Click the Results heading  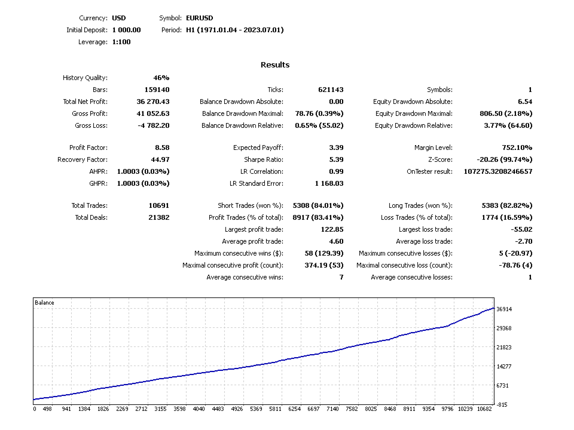coord(275,64)
